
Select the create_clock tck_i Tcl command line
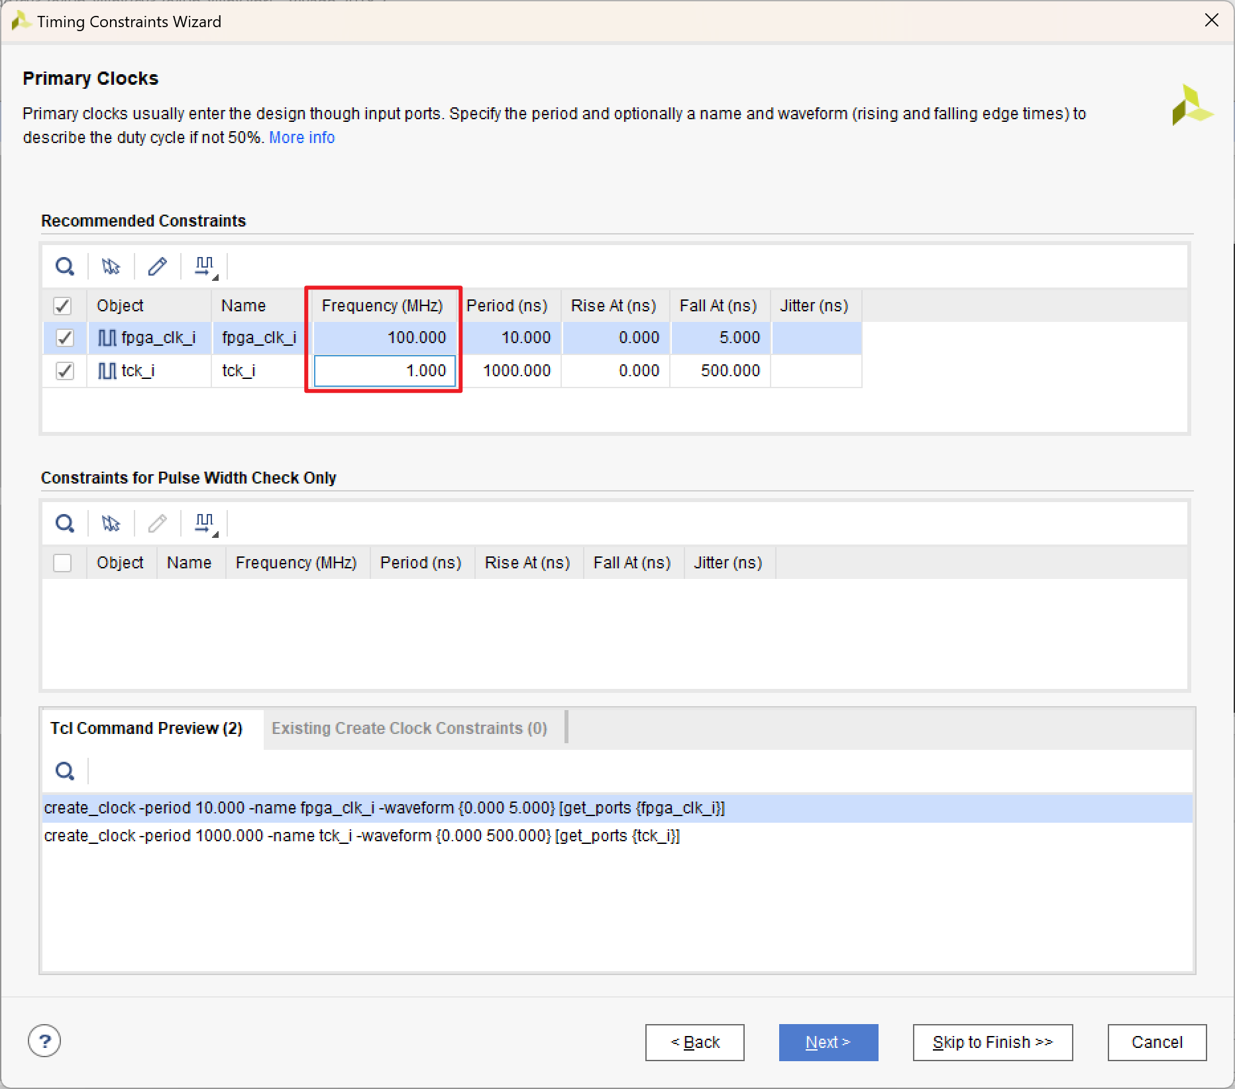click(362, 836)
